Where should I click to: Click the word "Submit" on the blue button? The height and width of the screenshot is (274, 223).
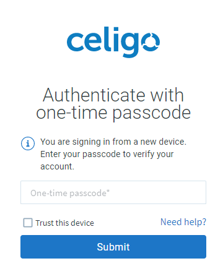[x=113, y=247]
